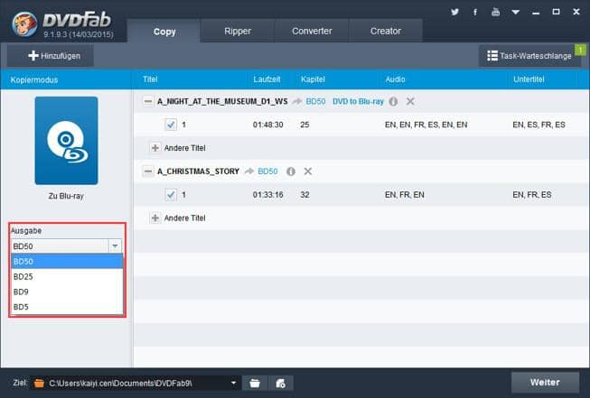Image resolution: width=590 pixels, height=398 pixels.
Task: Click the Audio column header
Action: [x=395, y=79]
